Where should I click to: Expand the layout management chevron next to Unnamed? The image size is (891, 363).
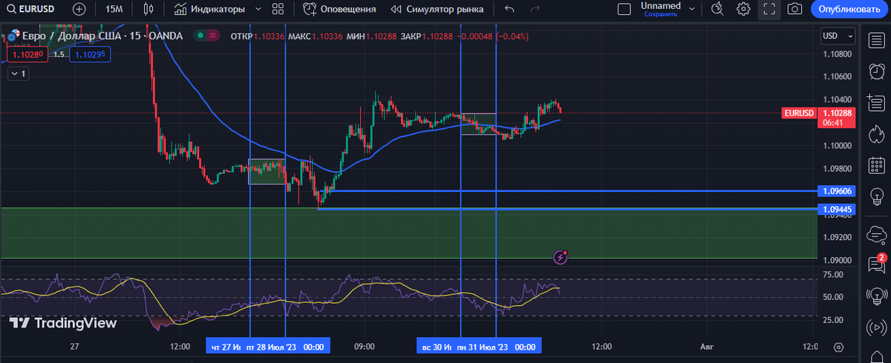tap(692, 9)
